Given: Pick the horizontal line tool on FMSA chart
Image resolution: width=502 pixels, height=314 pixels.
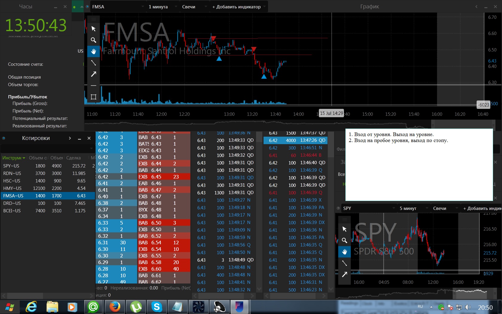Looking at the screenshot, I should pyautogui.click(x=94, y=86).
